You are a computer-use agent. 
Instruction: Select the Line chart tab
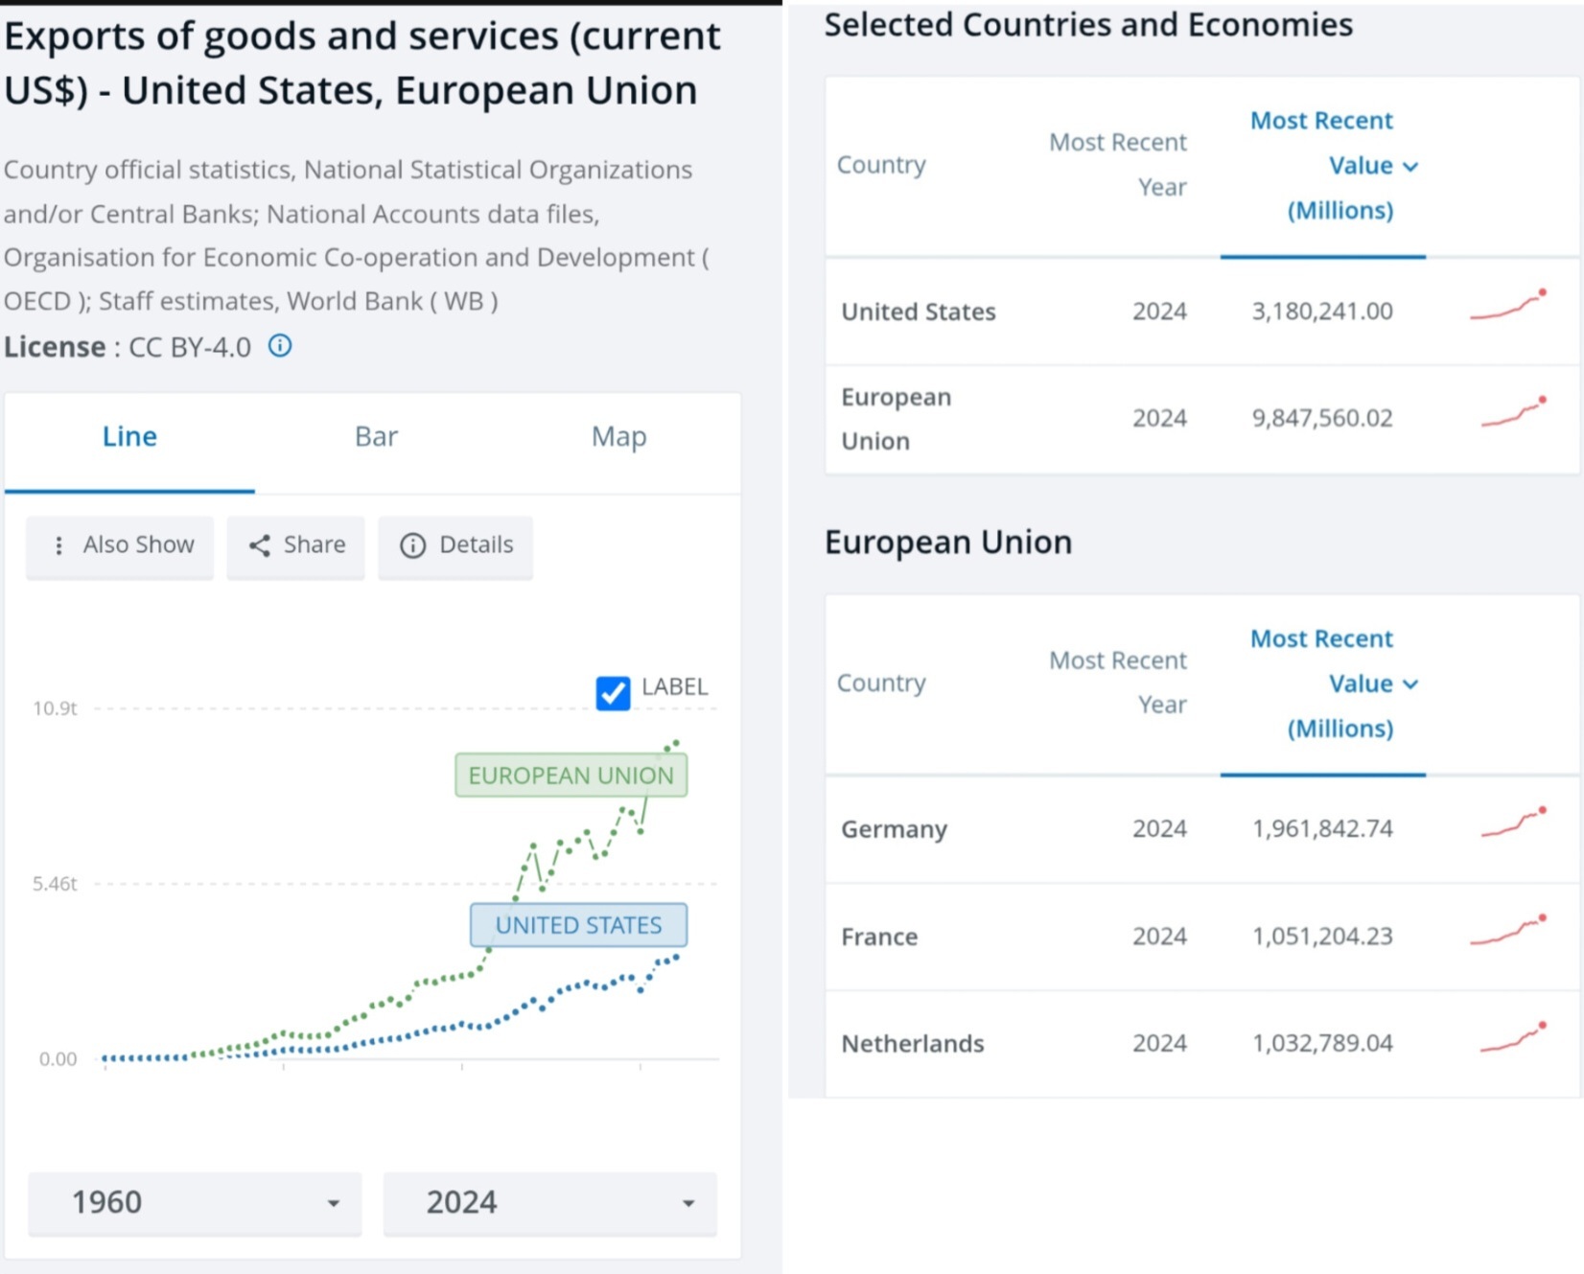tap(129, 437)
